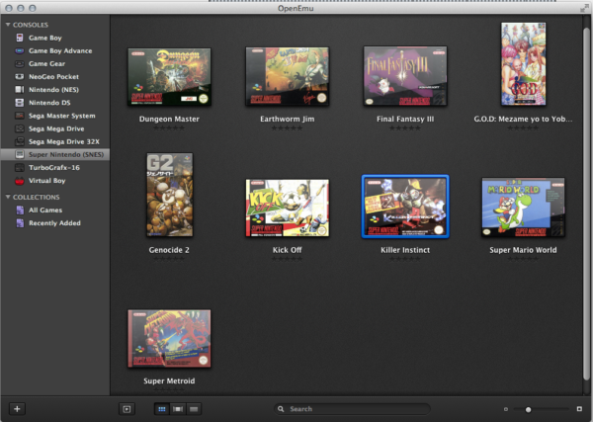Click the vertical scrollbar on the right
The width and height of the screenshot is (593, 422).
click(586, 205)
